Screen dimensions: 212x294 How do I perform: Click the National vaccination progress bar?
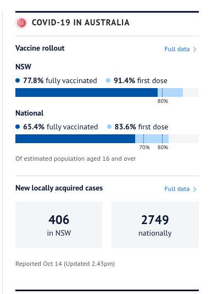coord(107,139)
